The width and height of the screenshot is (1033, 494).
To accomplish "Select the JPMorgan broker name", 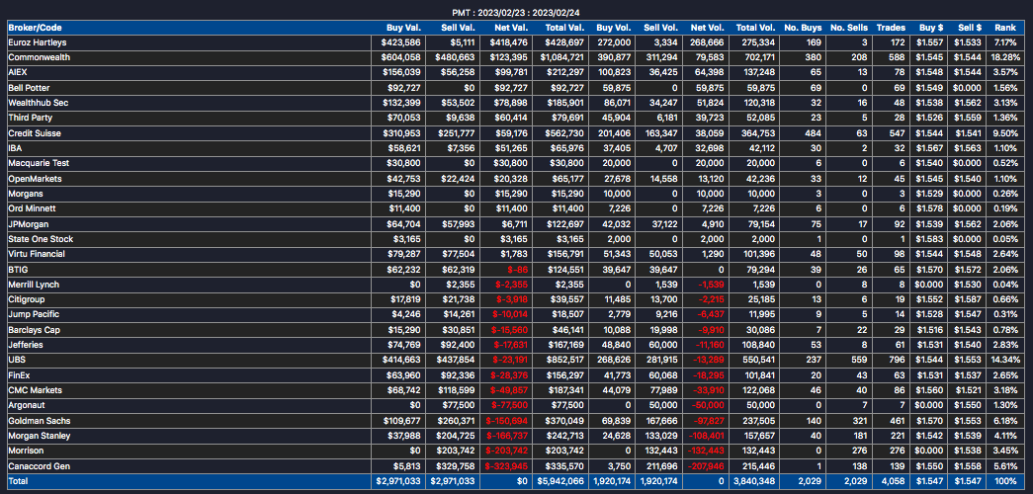I will click(28, 224).
